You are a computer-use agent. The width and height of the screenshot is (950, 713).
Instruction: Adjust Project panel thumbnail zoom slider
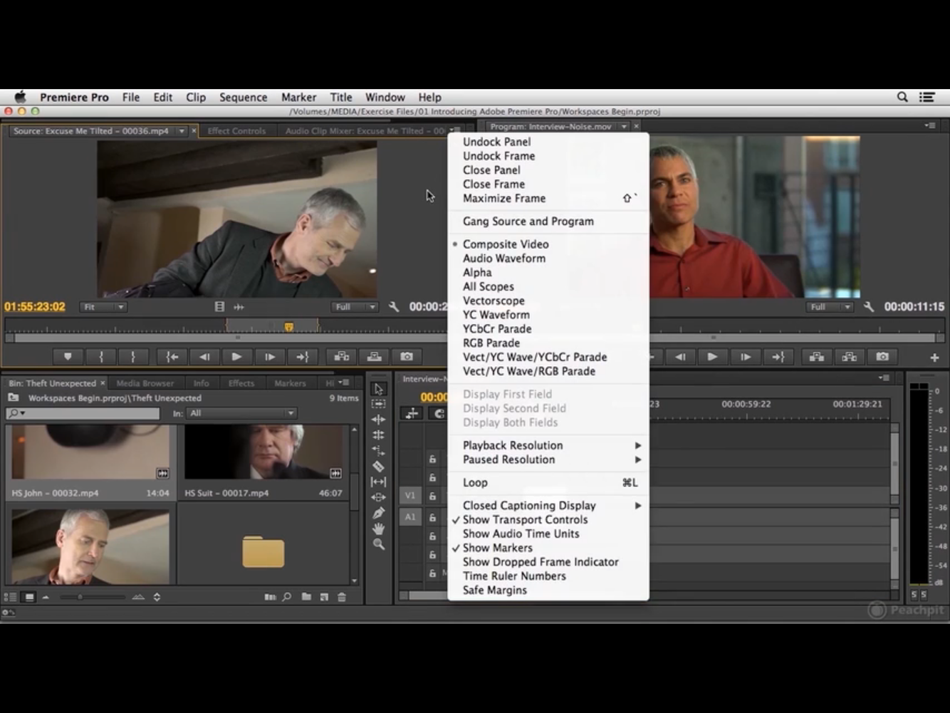pyautogui.click(x=80, y=597)
